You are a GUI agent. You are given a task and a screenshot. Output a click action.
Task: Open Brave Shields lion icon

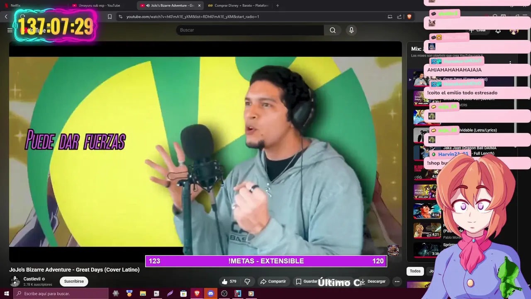tap(409, 17)
